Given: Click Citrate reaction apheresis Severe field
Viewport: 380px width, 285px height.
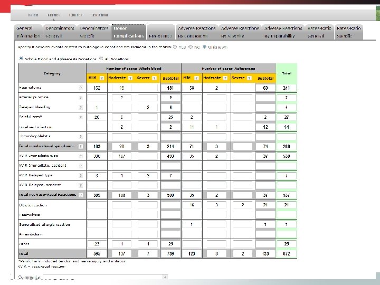Looking at the screenshot, I should pos(243,205).
